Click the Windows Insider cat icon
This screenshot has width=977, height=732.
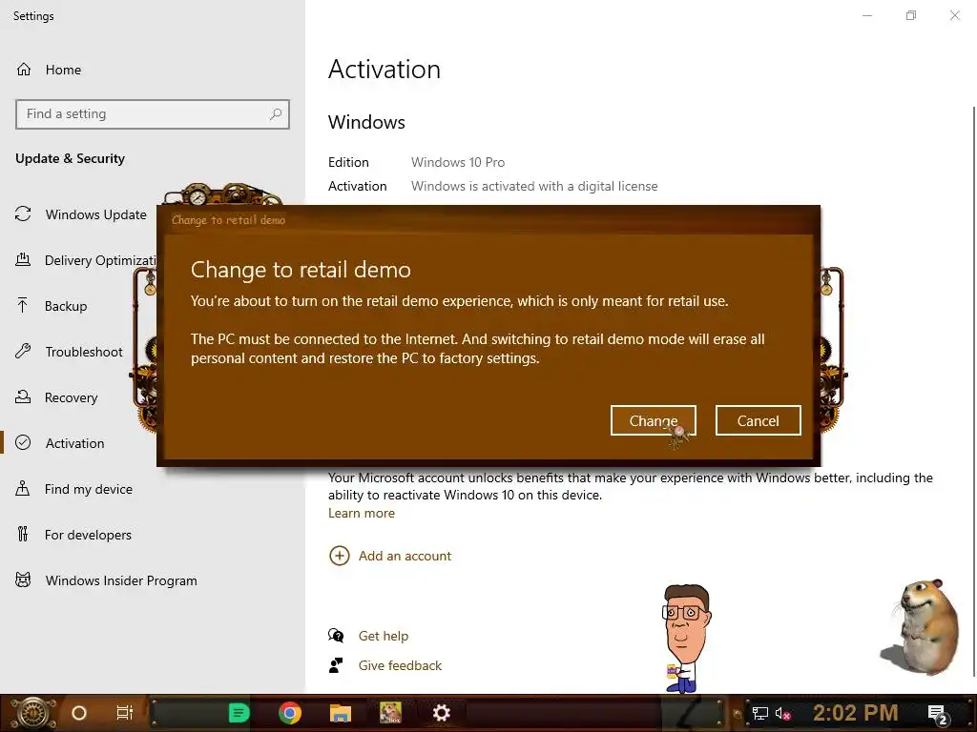point(23,580)
